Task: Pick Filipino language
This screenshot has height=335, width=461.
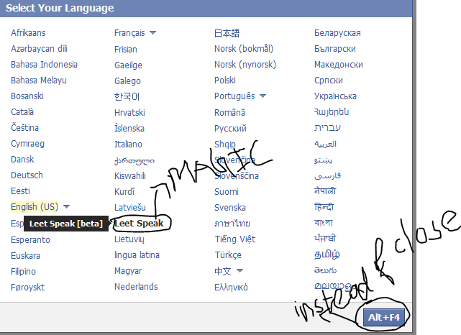Action: (x=23, y=272)
